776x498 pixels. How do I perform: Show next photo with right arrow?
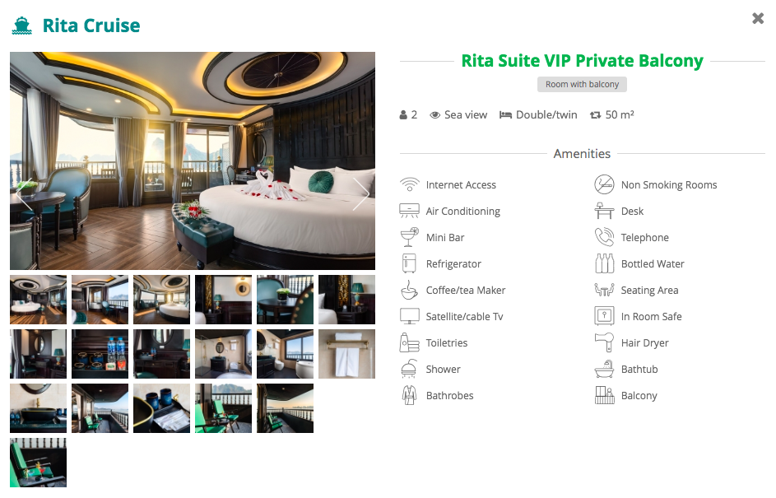[360, 193]
